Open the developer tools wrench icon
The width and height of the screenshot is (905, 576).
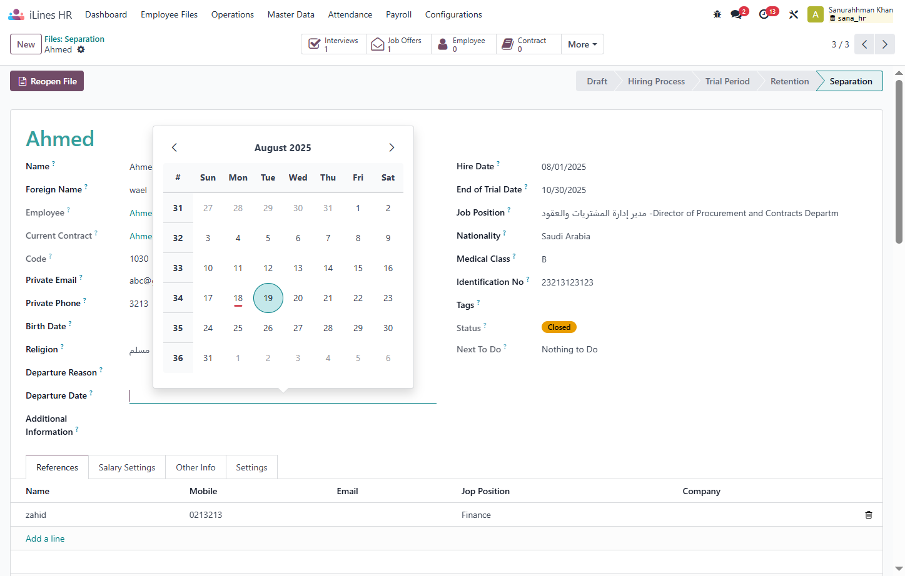(794, 14)
